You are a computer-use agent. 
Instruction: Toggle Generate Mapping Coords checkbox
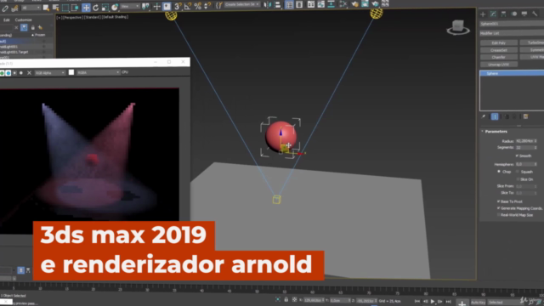(x=499, y=208)
